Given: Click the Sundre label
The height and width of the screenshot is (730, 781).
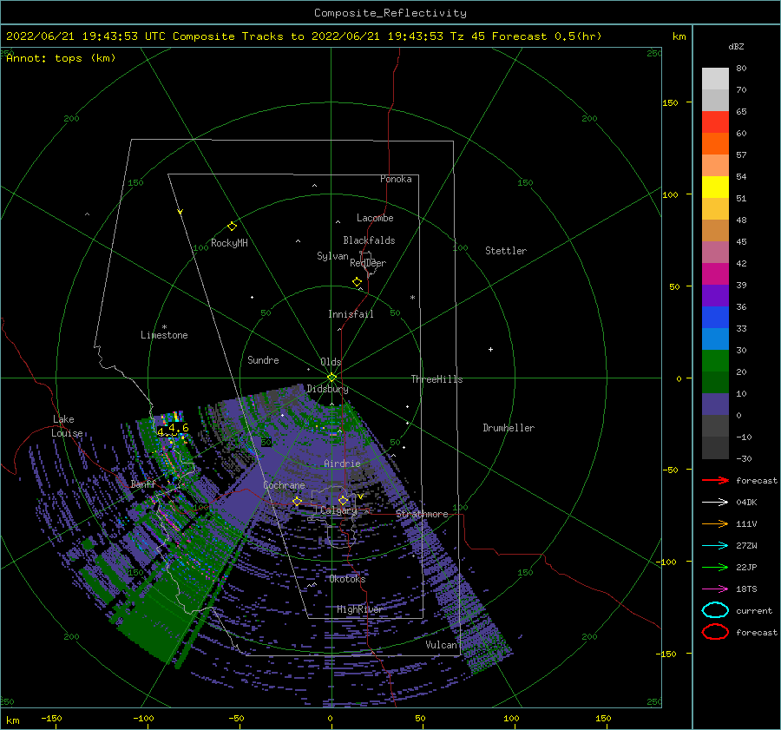Looking at the screenshot, I should [264, 359].
